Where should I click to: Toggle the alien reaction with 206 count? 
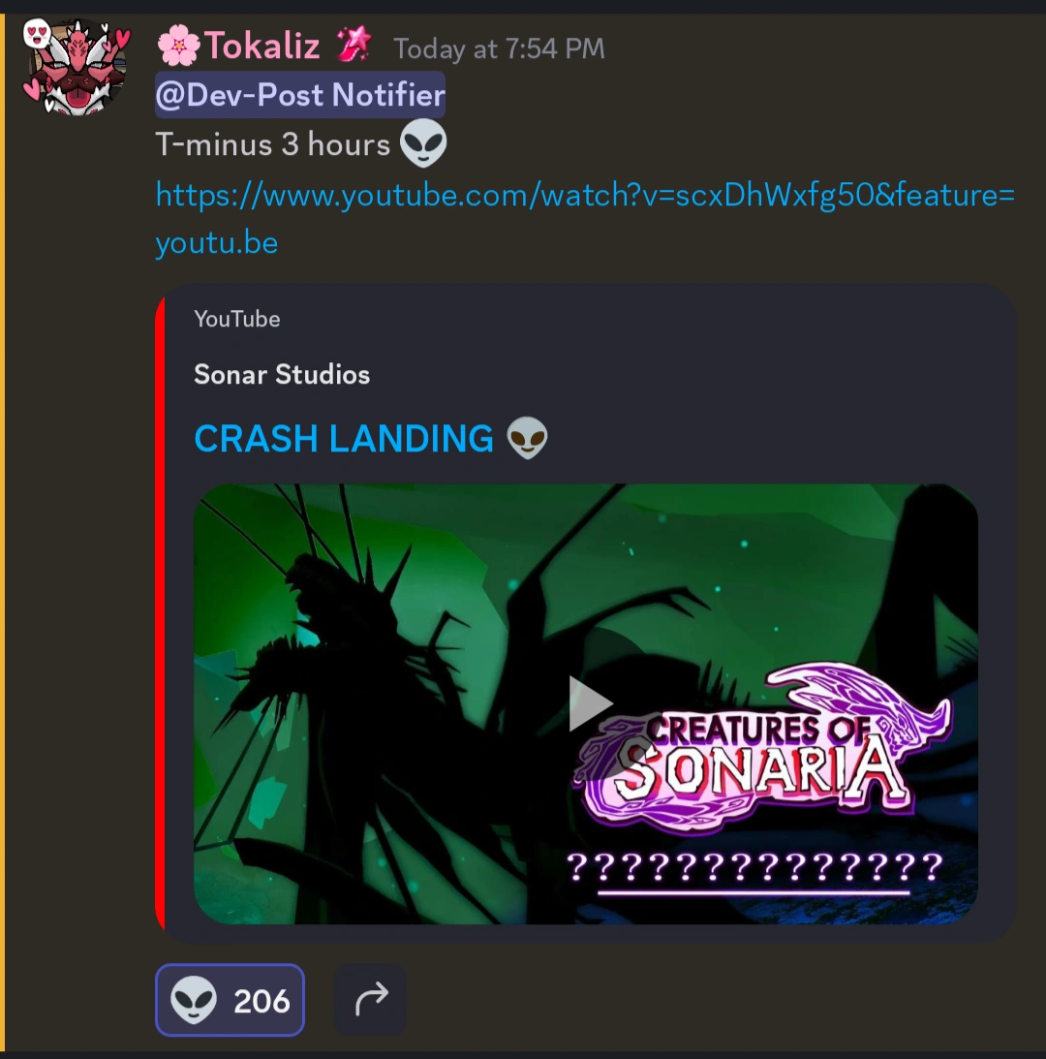click(230, 1000)
